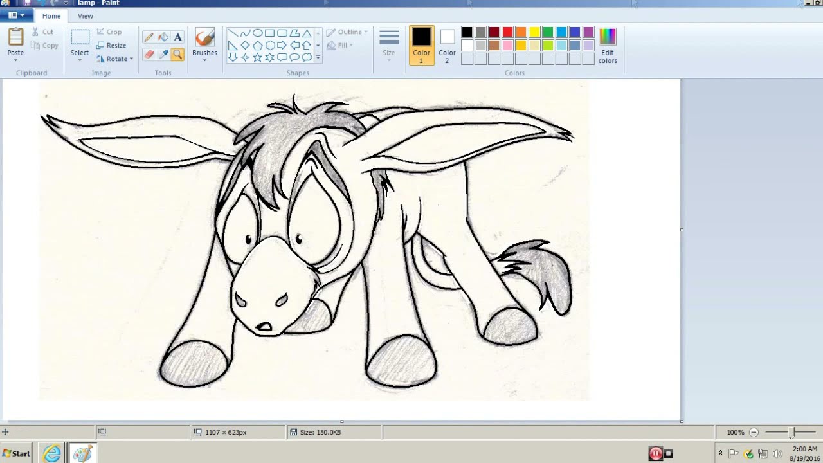Open the Brushes dropdown arrow
Viewport: 823px width, 463px height.
coord(204,60)
